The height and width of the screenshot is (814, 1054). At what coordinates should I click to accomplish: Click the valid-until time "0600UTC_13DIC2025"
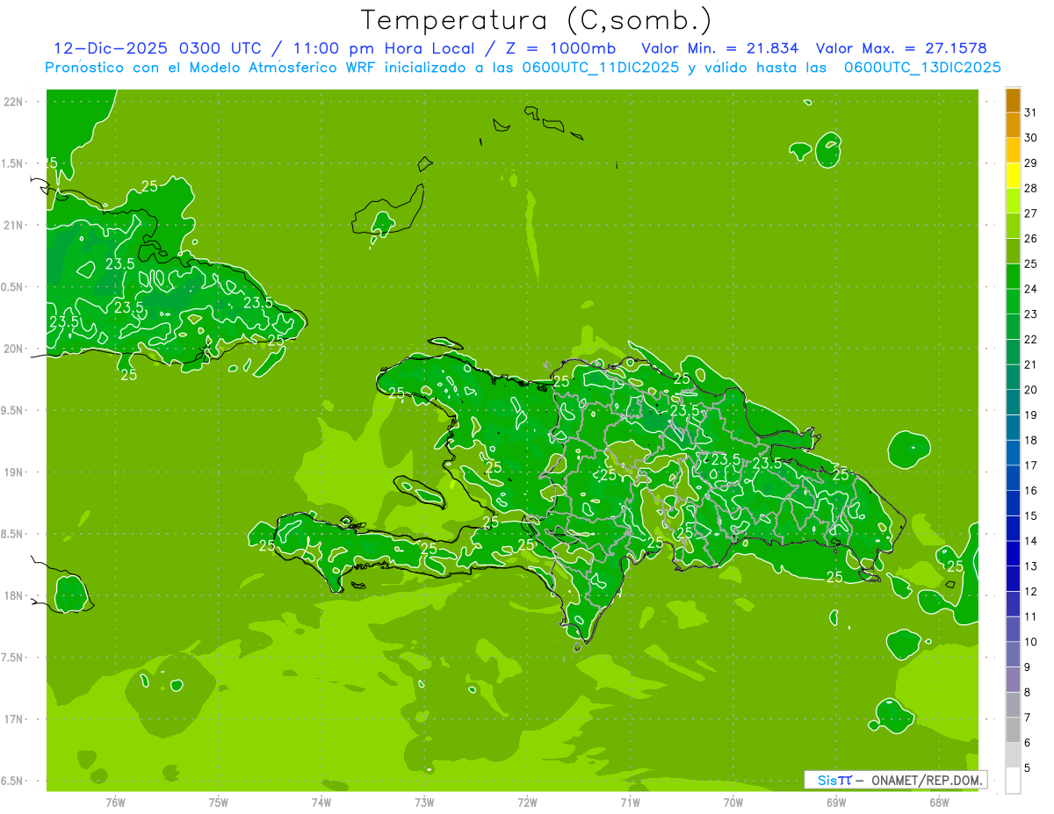click(x=922, y=68)
